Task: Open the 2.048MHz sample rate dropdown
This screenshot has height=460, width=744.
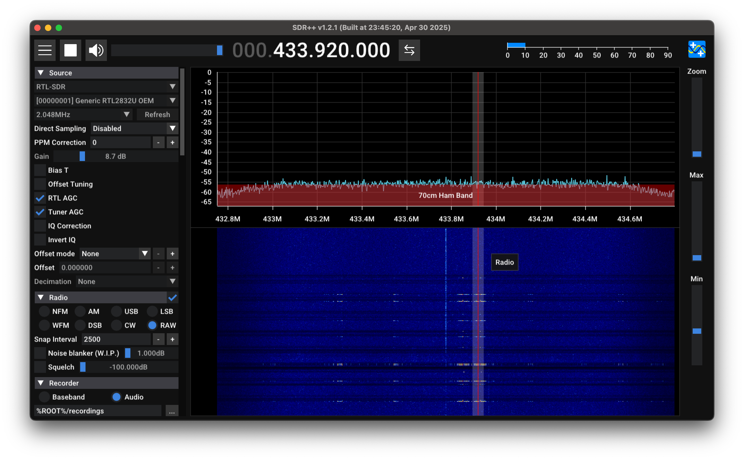Action: coord(83,115)
